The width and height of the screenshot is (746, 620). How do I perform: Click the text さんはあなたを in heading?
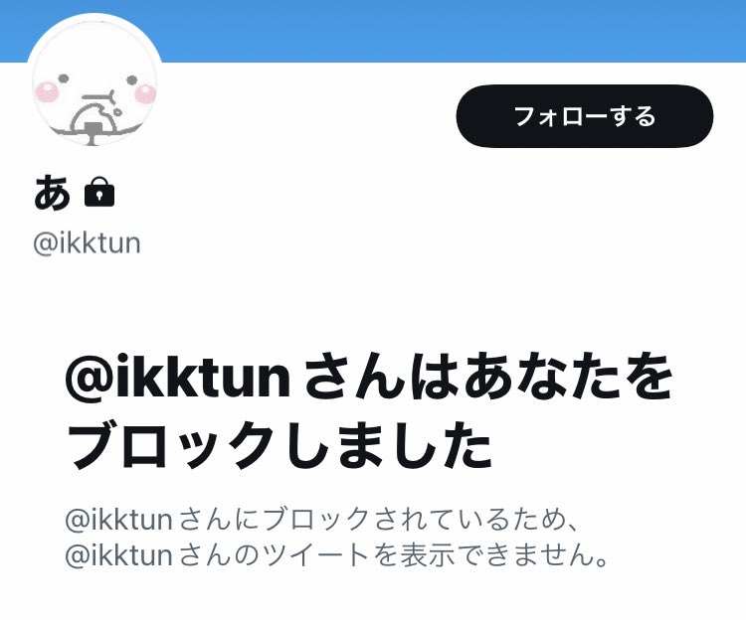(x=487, y=377)
